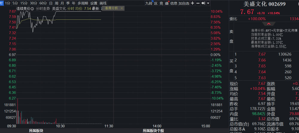Activate the 画线 drawing tool
Image resolution: width=299 pixels, height=133 pixels.
point(103,3)
